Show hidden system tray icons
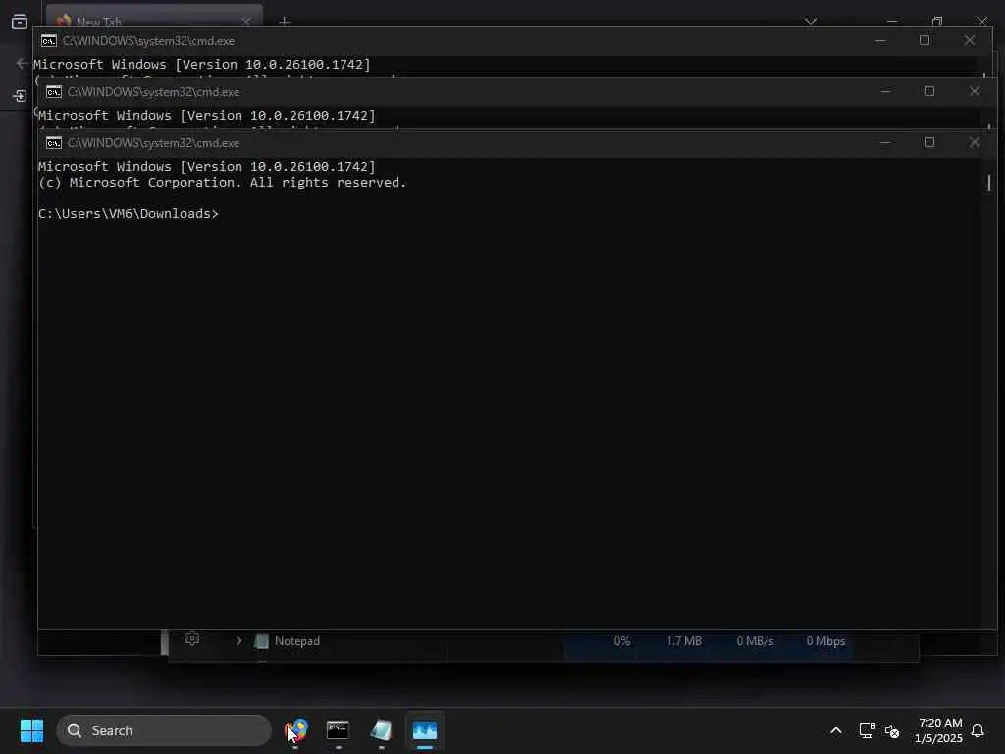Screen dimensions: 1005x754 [x=836, y=730]
